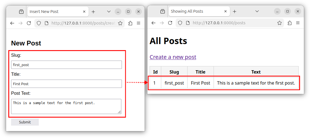
Task: Expand the tab list chevron in the Showing All Posts window
Action: 257,11
